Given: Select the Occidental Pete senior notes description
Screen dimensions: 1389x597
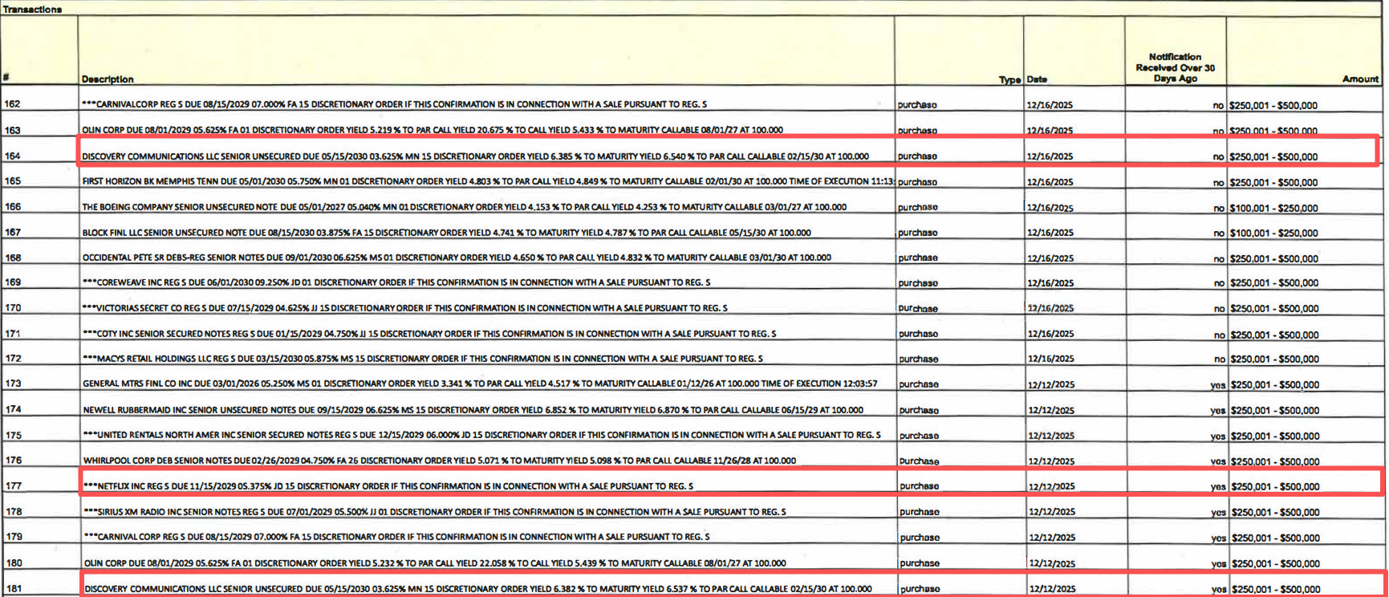Looking at the screenshot, I should point(457,258).
